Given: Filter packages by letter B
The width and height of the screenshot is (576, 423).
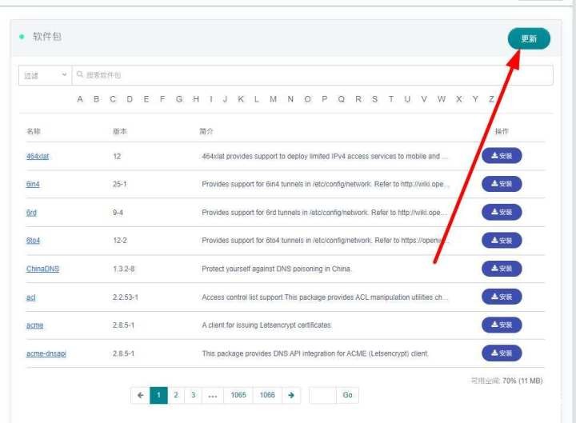Looking at the screenshot, I should 96,99.
